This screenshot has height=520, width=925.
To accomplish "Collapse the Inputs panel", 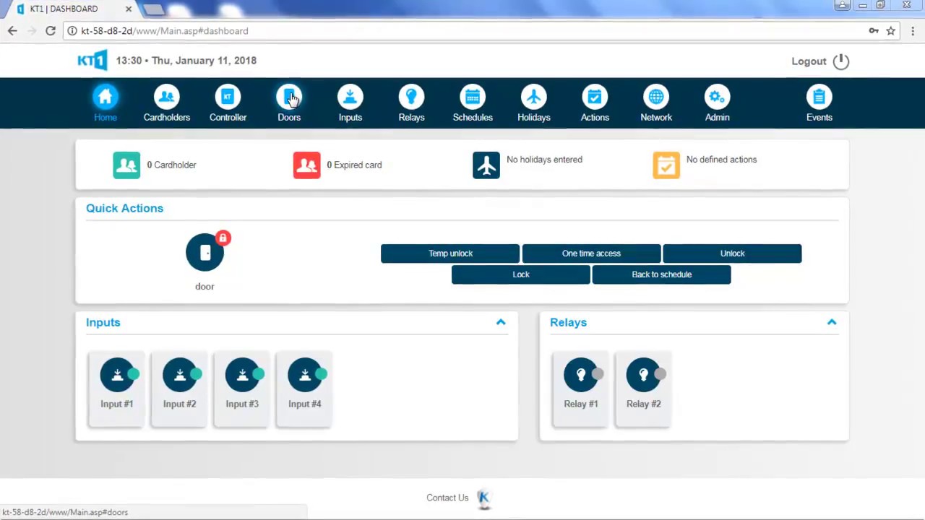I will coord(501,322).
